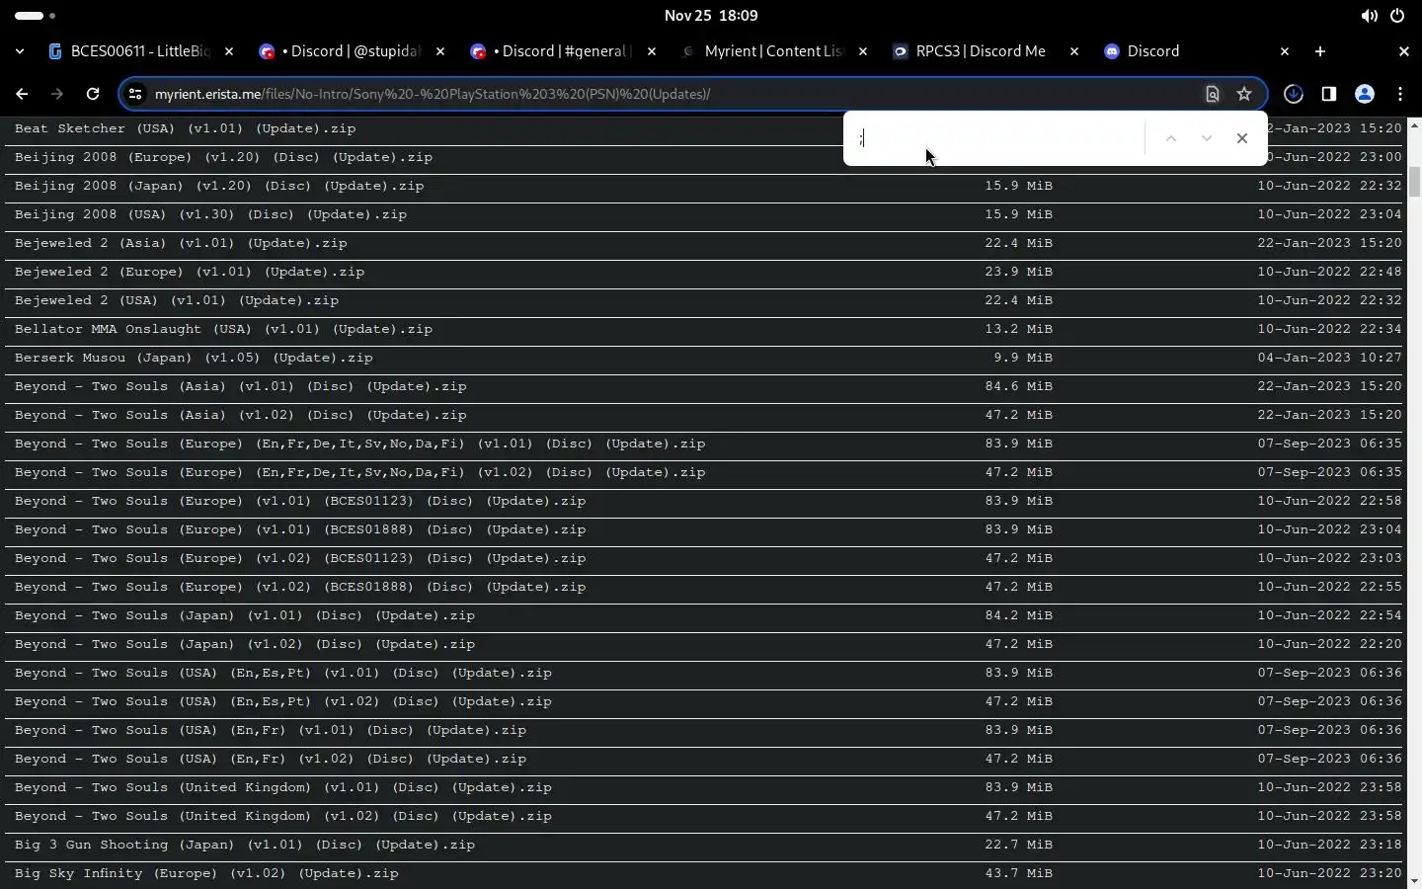Open Beyond Two Souls (v1.02) (BCES01123) zip
The height and width of the screenshot is (889, 1422).
tap(300, 558)
